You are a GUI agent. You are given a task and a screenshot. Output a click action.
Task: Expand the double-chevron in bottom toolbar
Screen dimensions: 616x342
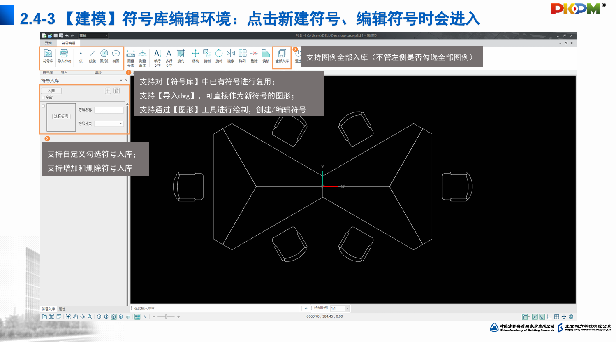click(x=145, y=317)
